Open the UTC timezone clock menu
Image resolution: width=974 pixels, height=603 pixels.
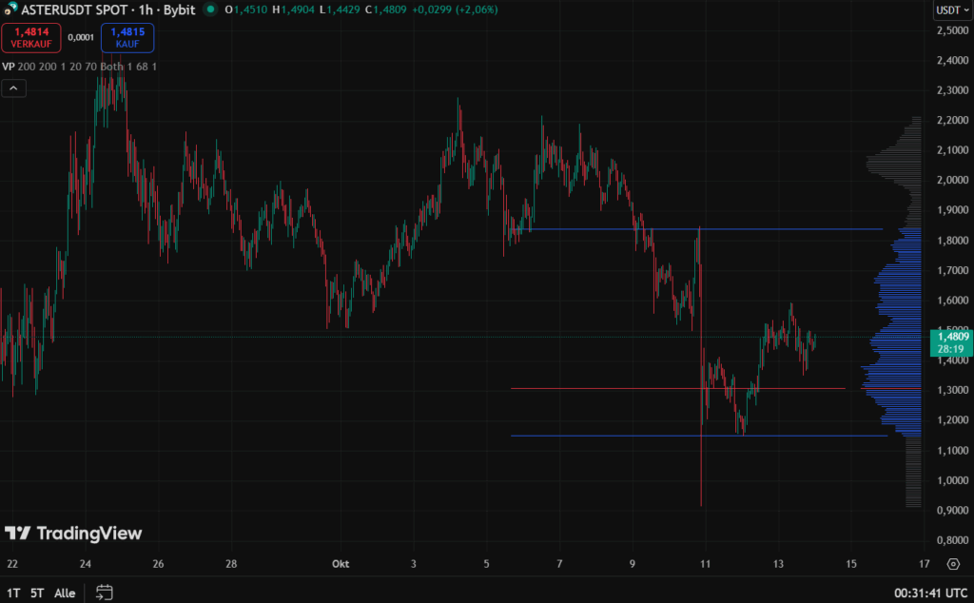(922, 593)
